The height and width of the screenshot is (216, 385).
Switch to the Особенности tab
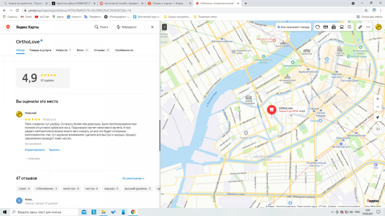click(x=124, y=50)
